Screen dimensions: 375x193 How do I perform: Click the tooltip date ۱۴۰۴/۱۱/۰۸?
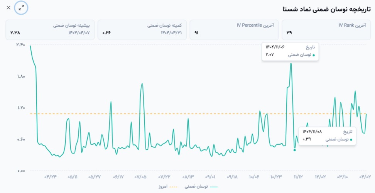point(312,132)
